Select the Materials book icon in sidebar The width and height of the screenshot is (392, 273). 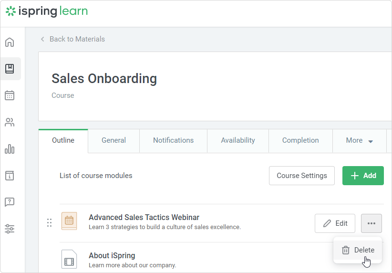click(10, 69)
